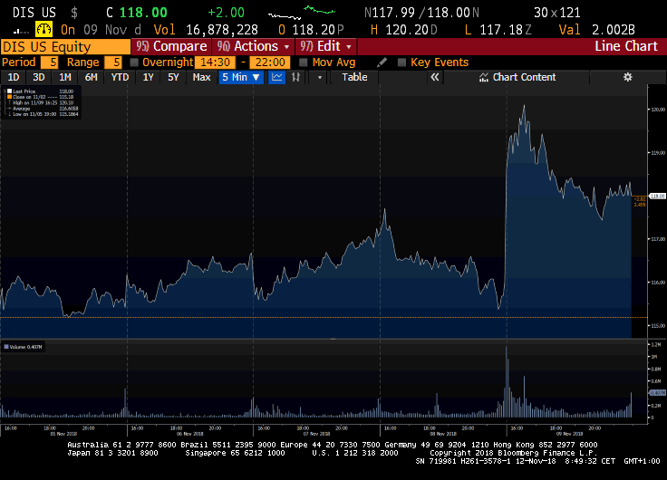Screen dimensions: 667x480
Task: Collapse the panel with the double-chevron icon
Action: [x=435, y=77]
